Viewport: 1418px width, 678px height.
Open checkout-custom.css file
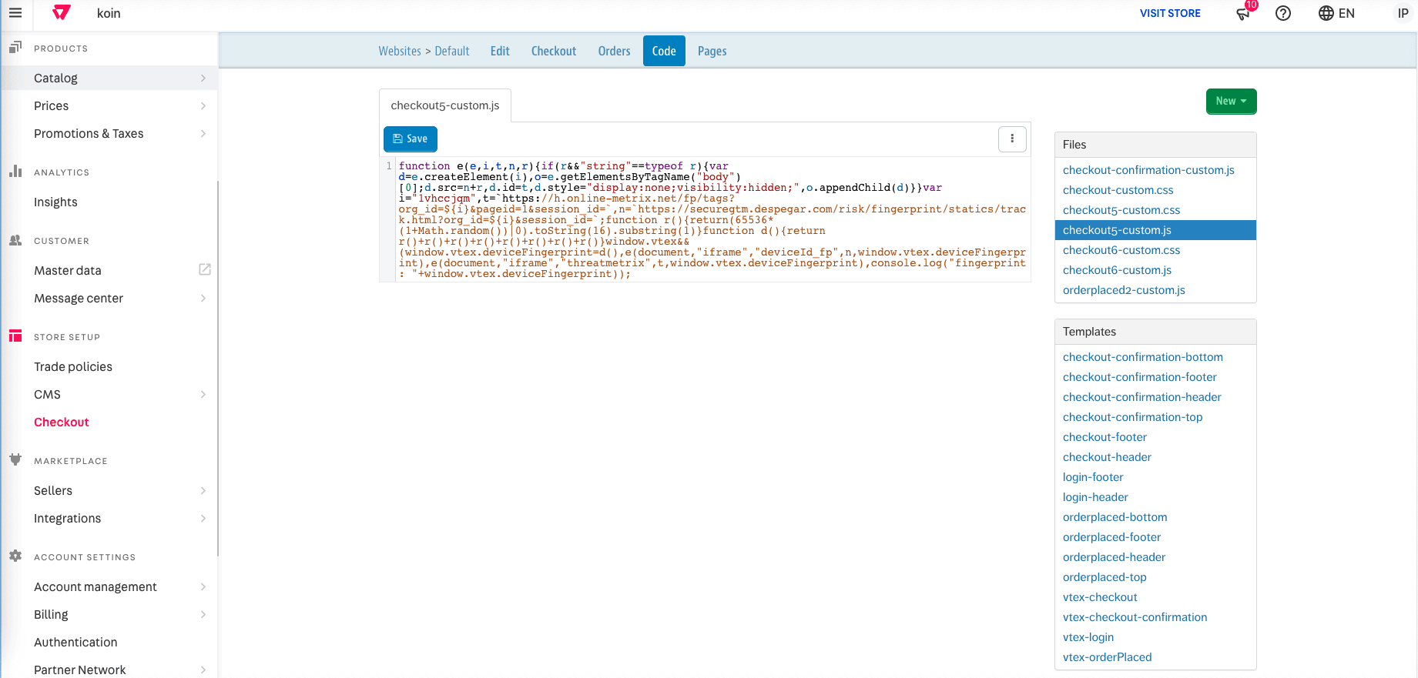[x=1118, y=190]
